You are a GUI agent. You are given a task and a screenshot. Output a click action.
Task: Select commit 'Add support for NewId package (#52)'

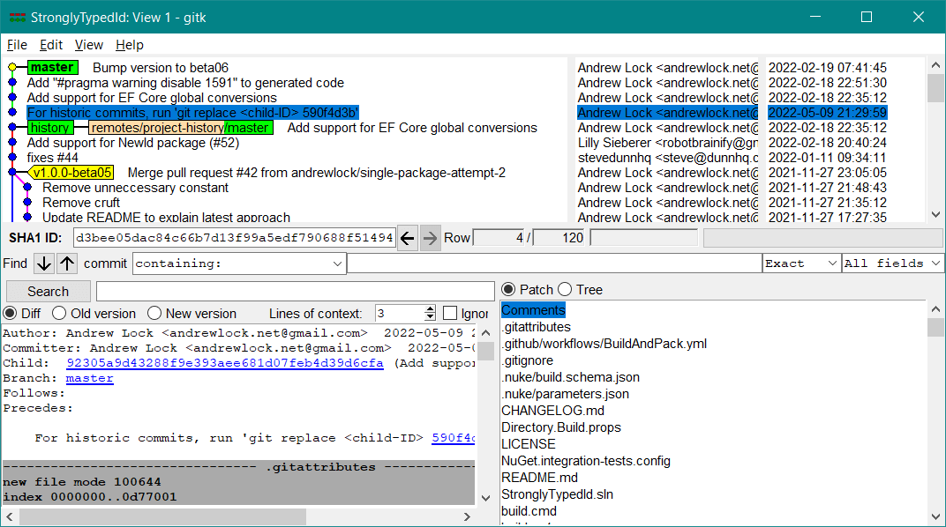(132, 143)
